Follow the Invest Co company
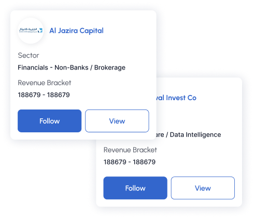 135,188
